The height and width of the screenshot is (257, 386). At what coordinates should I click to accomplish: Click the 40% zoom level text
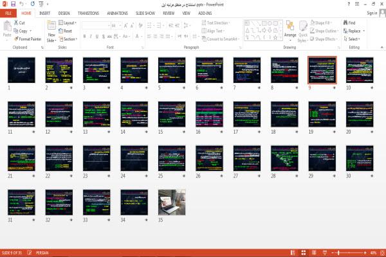pos(373,253)
